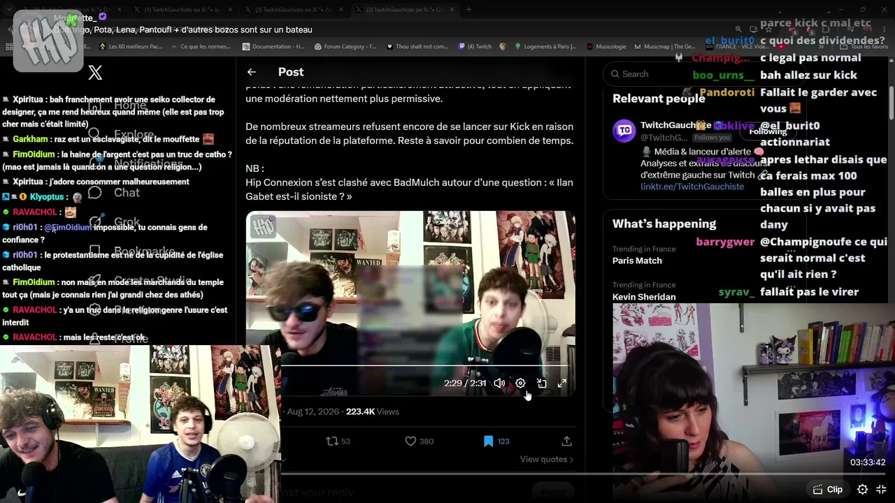Viewport: 895px width, 503px height.
Task: Mute the embedded post video
Action: coord(499,383)
